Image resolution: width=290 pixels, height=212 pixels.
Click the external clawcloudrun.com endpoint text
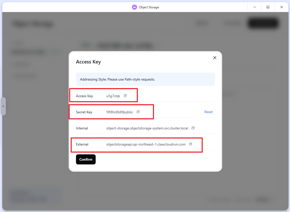click(146, 144)
